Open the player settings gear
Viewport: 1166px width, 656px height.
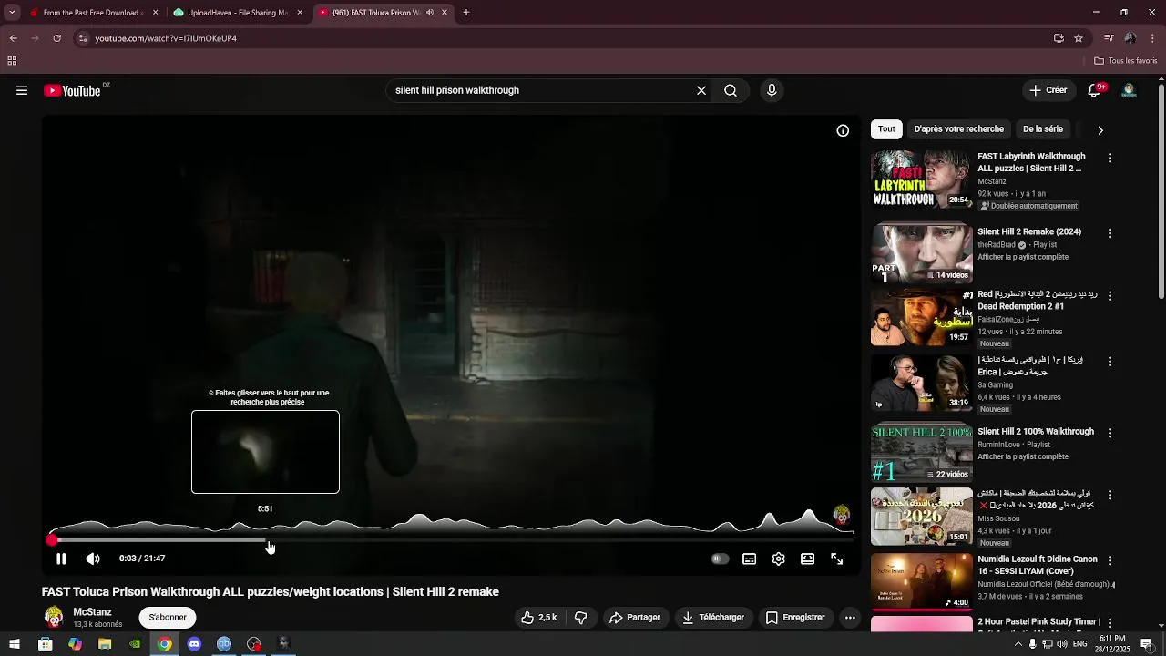[x=778, y=559]
